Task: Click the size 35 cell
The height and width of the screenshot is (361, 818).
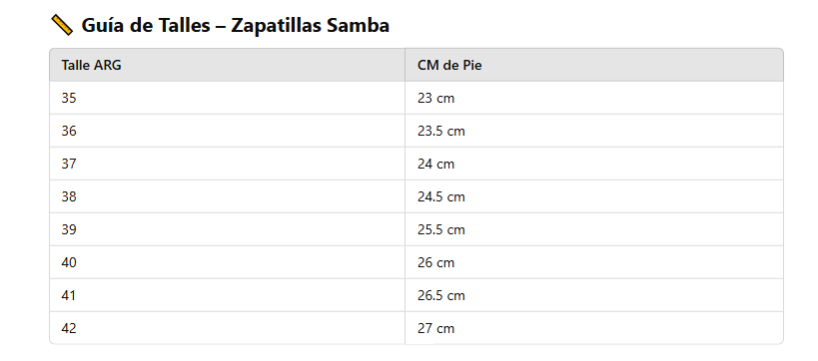Action: [227, 98]
